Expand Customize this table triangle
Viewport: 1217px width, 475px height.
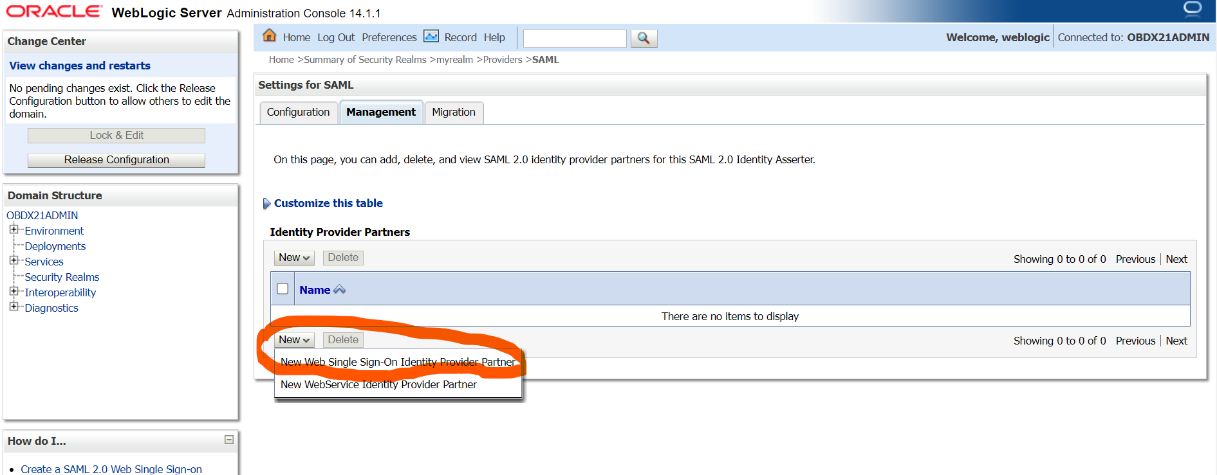point(267,204)
